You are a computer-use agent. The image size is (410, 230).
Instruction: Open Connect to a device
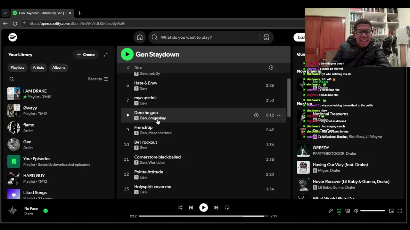pyautogui.click(x=348, y=211)
